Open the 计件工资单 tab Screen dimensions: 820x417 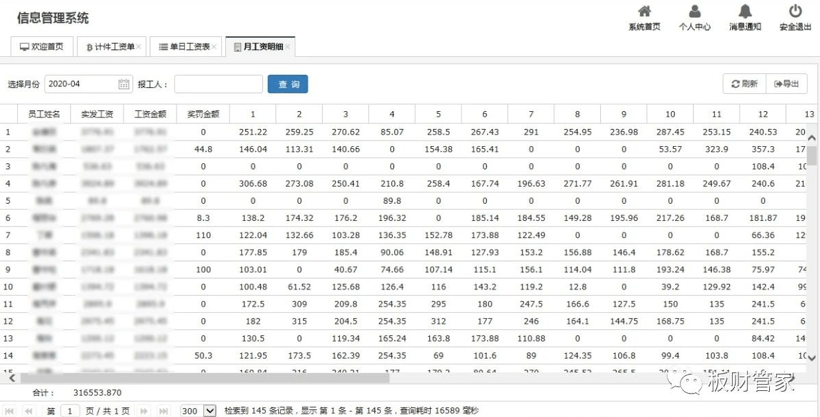coord(112,47)
